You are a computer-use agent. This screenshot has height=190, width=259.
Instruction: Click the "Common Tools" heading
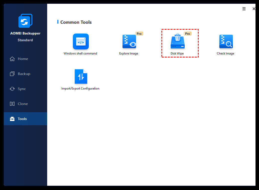point(76,22)
